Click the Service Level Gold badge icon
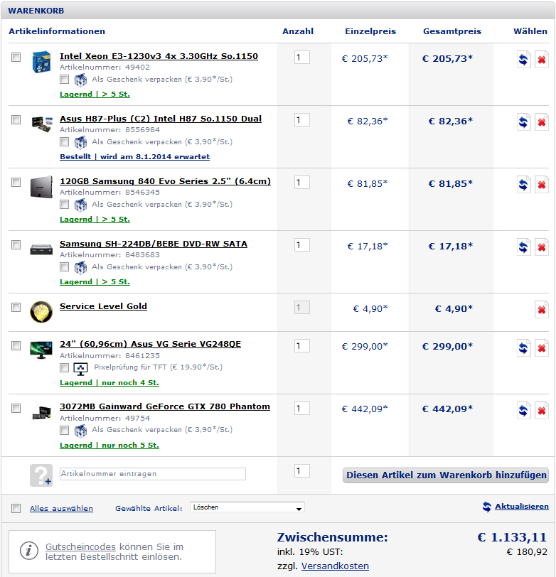 41,312
